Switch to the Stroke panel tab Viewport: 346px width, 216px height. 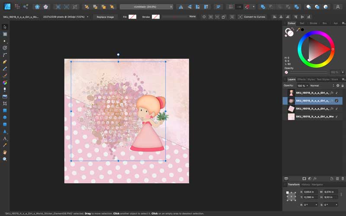point(313,23)
